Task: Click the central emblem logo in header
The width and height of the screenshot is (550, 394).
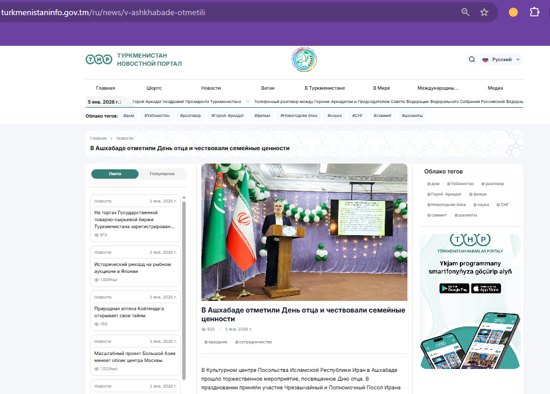Action: click(x=304, y=59)
